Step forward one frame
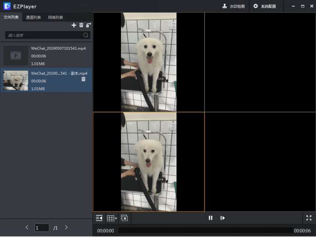The height and width of the screenshot is (237, 316). pos(223,218)
